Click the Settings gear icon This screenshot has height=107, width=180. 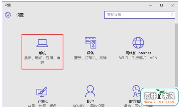pos(8,15)
